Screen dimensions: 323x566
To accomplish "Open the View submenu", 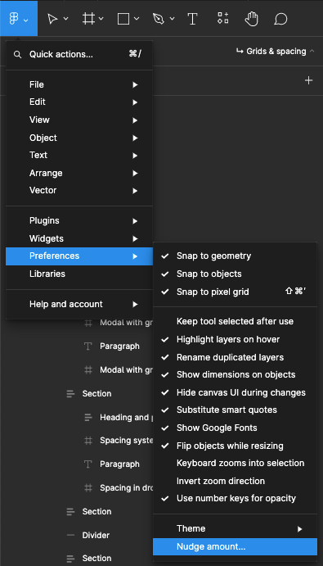I will click(x=79, y=120).
